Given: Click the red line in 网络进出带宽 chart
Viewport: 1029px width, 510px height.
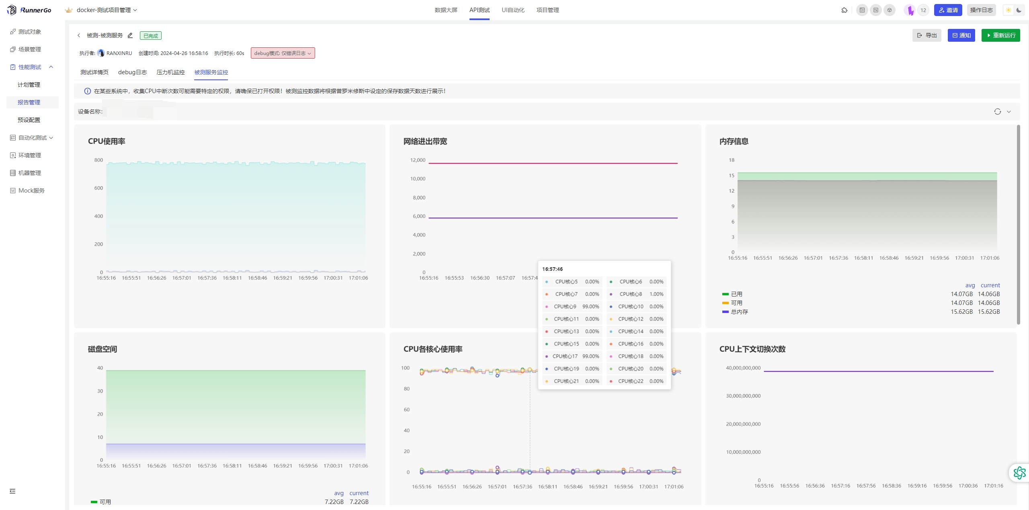Looking at the screenshot, I should (x=553, y=163).
